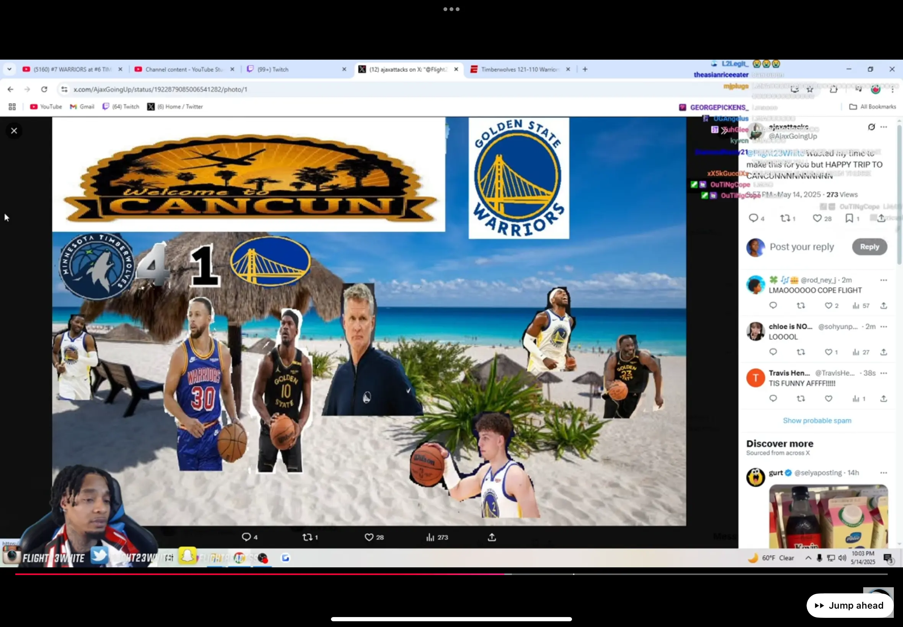
Task: Click the browser forward arrow
Action: click(x=27, y=89)
